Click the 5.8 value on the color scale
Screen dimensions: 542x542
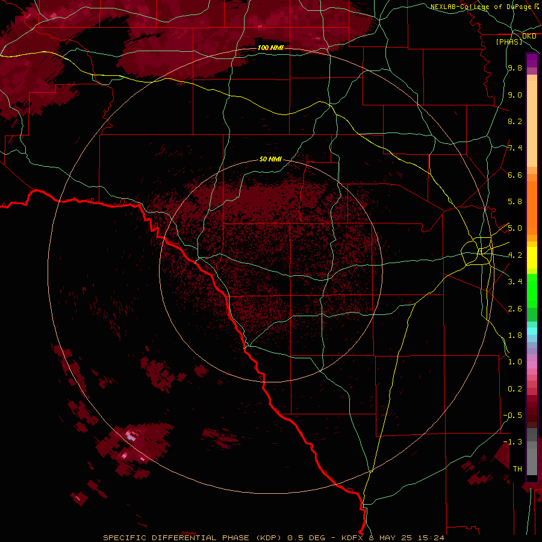515,202
